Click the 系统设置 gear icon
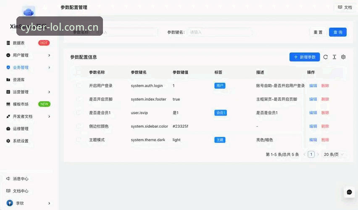 pos(8,141)
